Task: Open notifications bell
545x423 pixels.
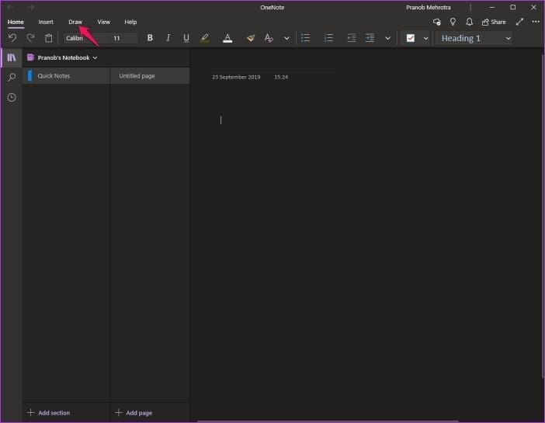Action: tap(469, 22)
